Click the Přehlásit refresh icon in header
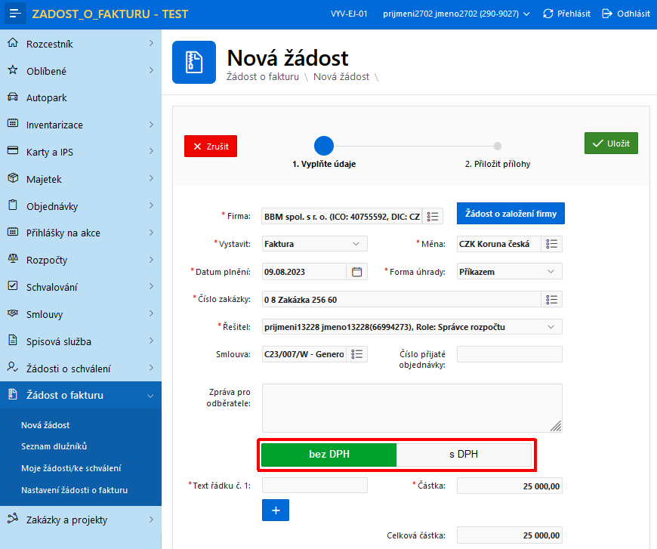 point(548,14)
